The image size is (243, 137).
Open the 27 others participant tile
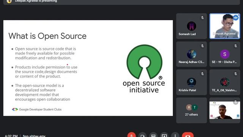[x=191, y=110]
